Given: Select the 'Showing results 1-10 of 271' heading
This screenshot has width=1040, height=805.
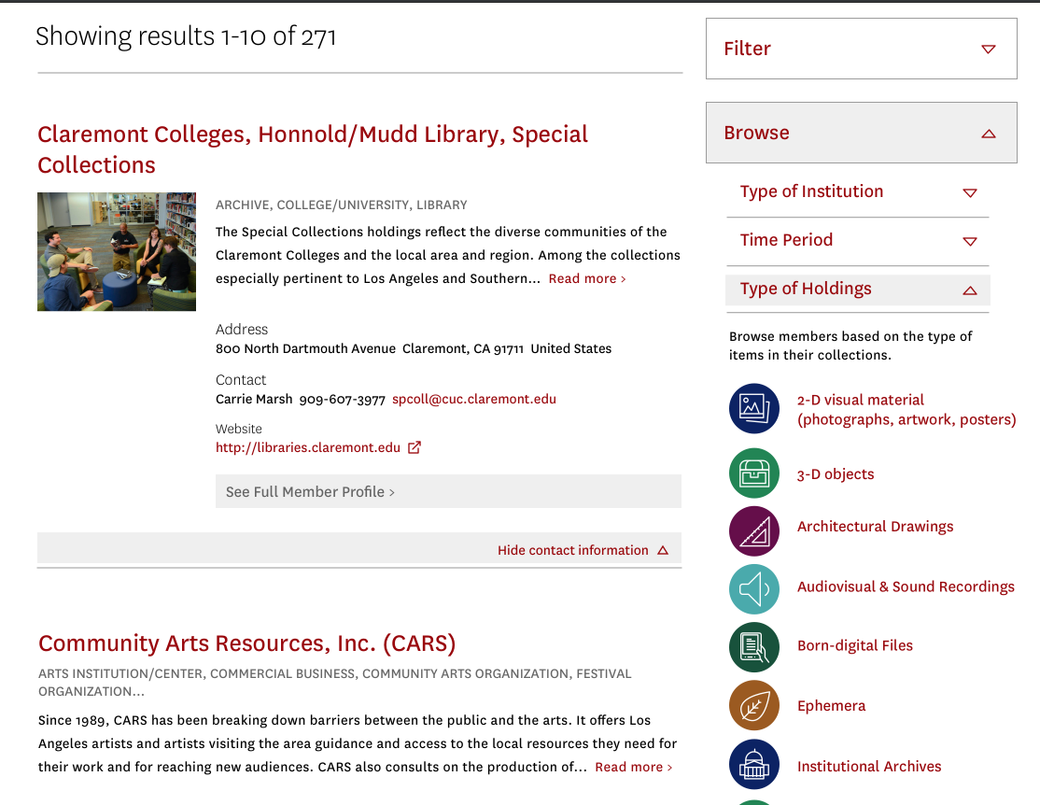Looking at the screenshot, I should click(x=186, y=36).
